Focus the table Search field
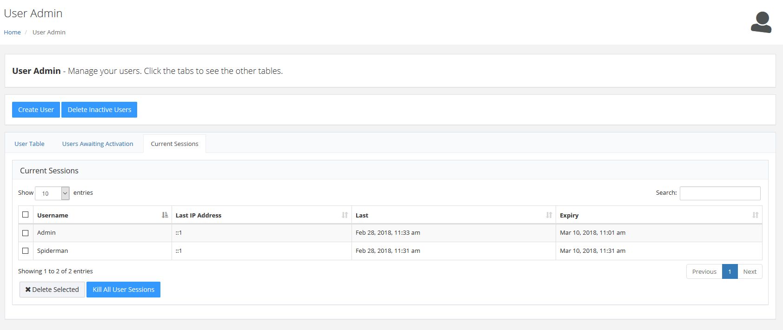Screen dimensions: 783x330 tap(720, 193)
